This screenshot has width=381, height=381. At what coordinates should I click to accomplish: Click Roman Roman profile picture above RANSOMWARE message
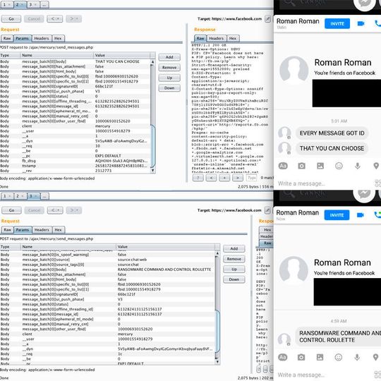click(294, 271)
